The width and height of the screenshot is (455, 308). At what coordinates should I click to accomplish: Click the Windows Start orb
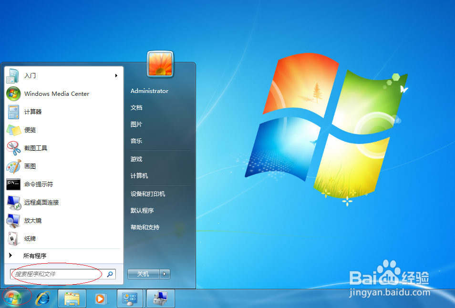click(x=13, y=298)
